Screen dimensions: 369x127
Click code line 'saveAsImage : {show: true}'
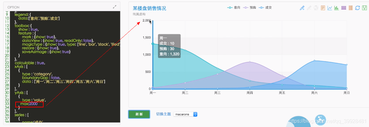[x=46, y=52]
